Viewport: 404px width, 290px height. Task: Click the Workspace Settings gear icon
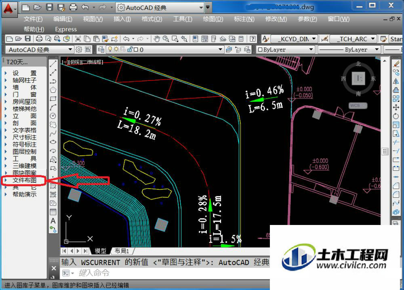pyautogui.click(x=79, y=49)
